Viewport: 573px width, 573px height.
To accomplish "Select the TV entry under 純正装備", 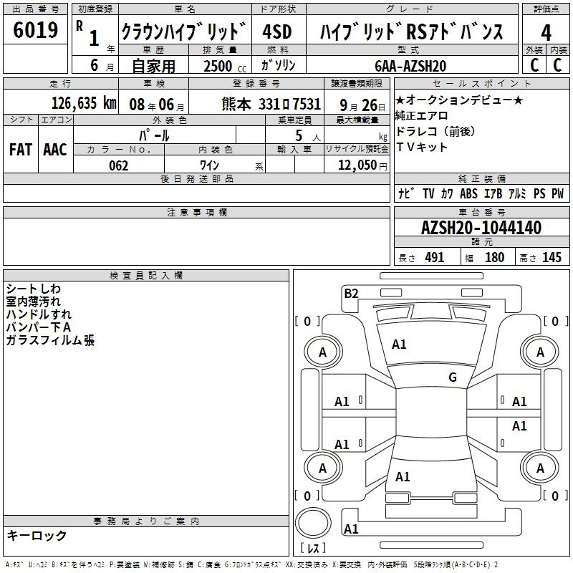I will coord(428,193).
